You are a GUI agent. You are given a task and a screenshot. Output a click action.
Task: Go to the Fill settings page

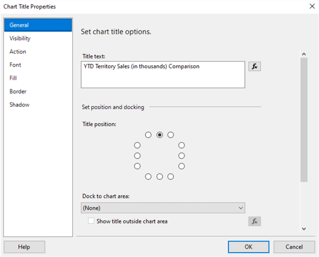pyautogui.click(x=13, y=78)
